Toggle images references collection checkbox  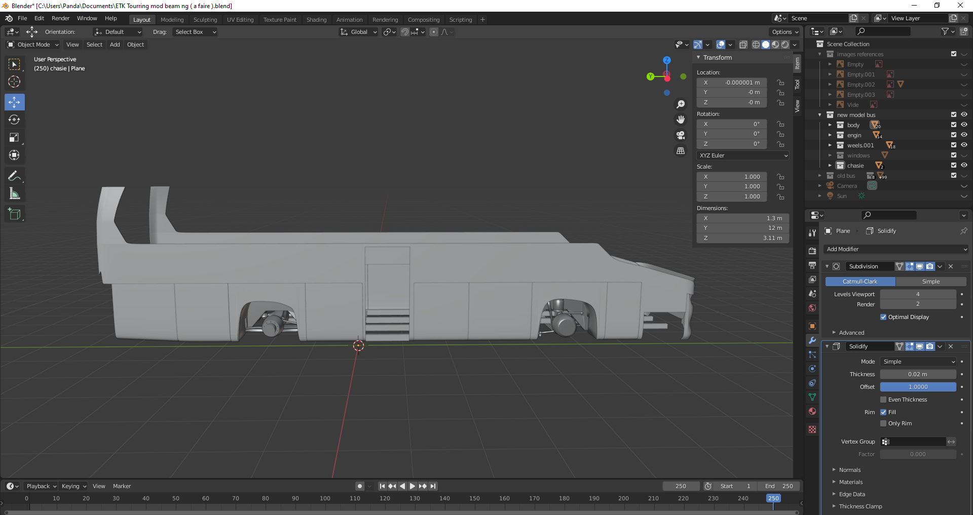954,54
